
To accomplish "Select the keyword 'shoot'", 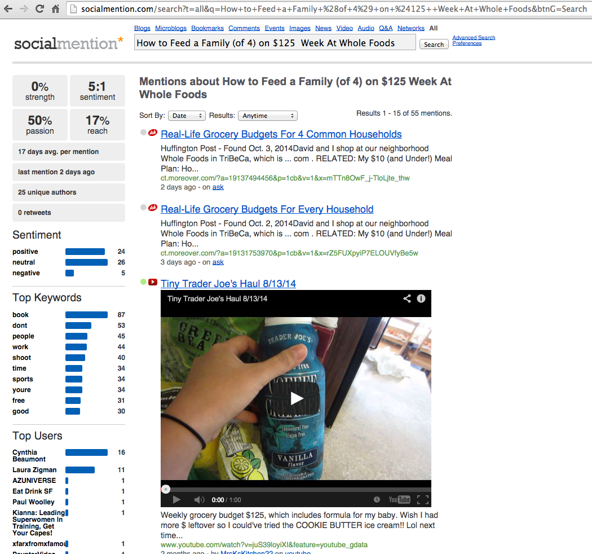I will (21, 358).
